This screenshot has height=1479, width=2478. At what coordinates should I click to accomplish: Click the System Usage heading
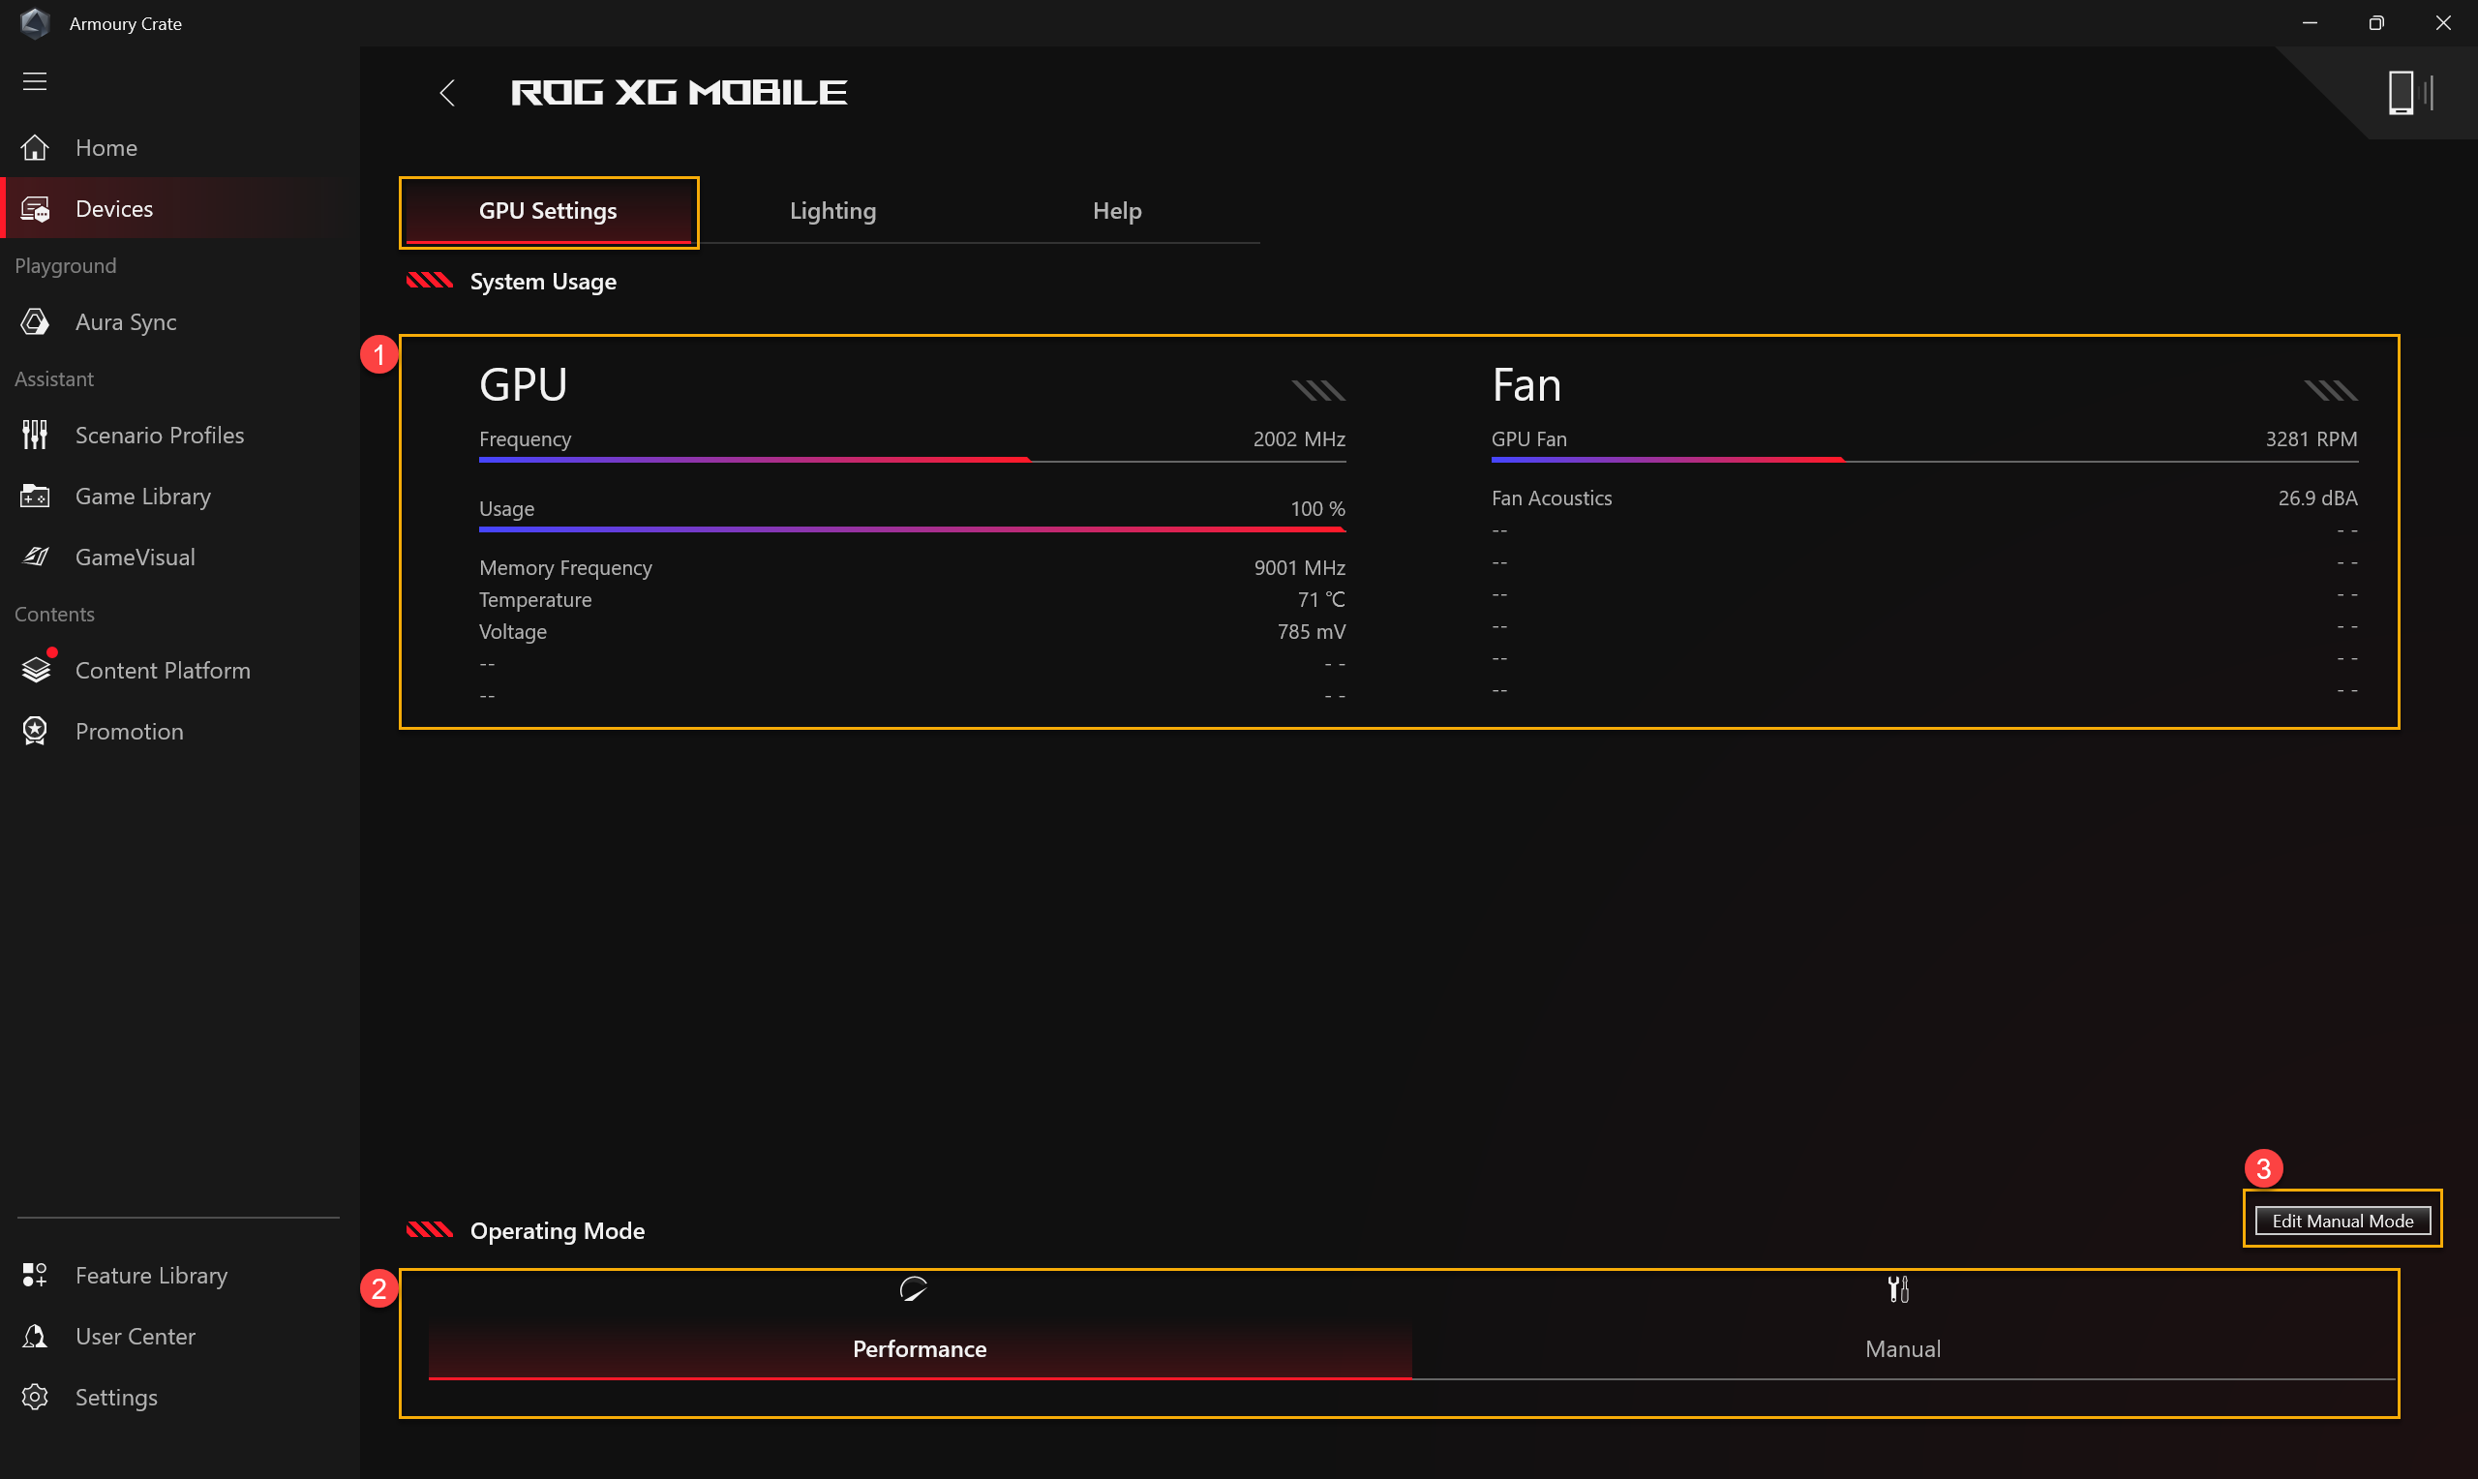click(x=543, y=282)
